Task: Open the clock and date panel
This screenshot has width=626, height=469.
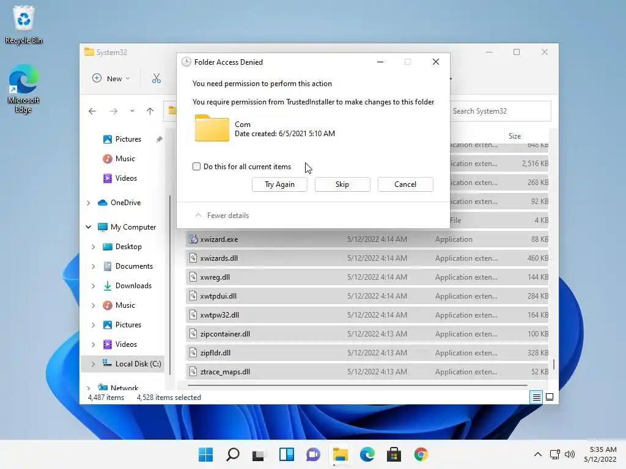Action: (600, 454)
